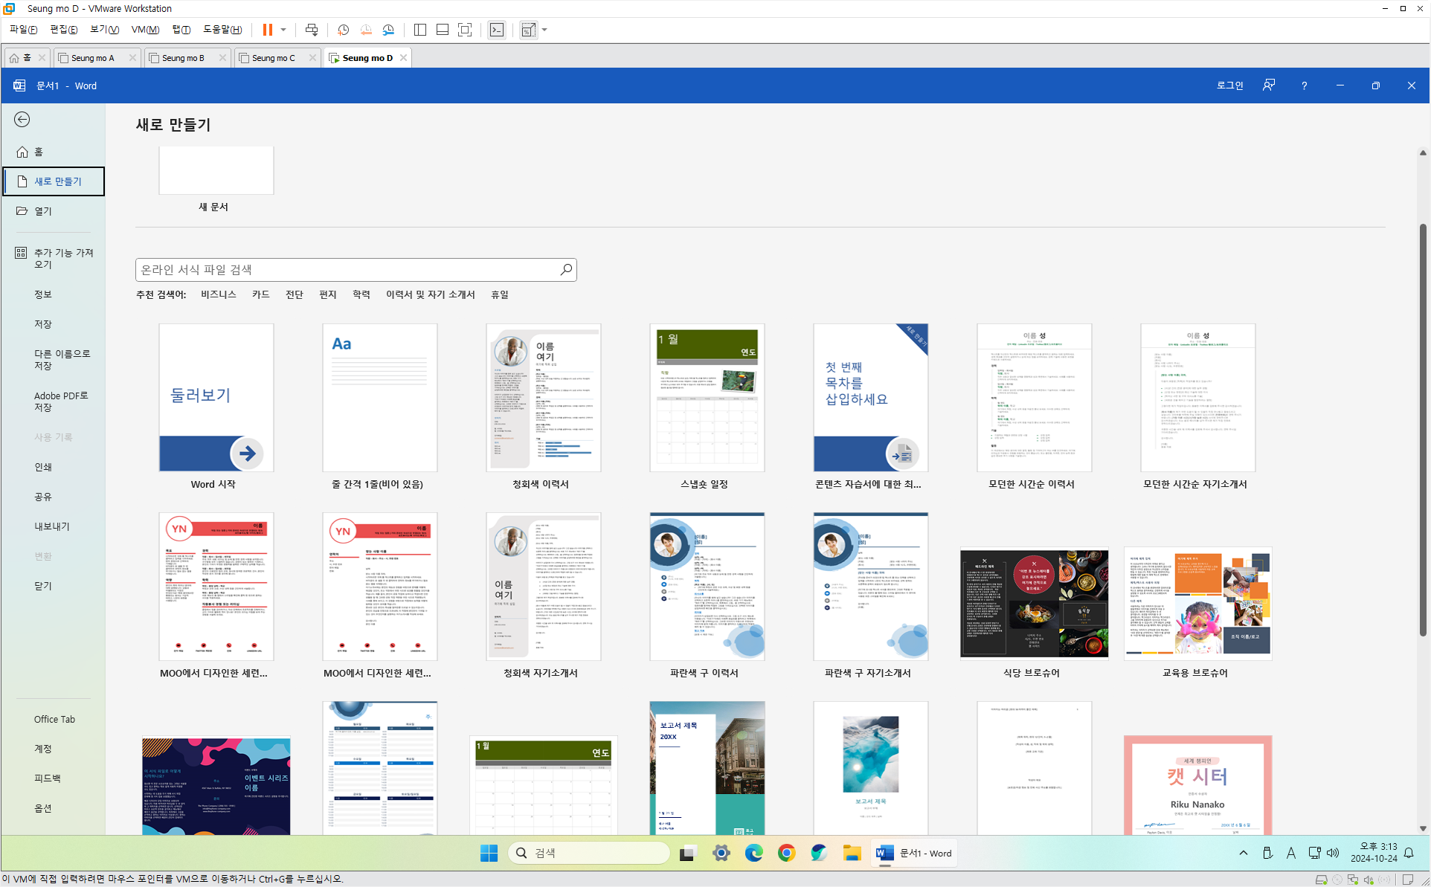This screenshot has height=887, width=1431.
Task: Open File Explorer from the taskbar
Action: point(852,854)
